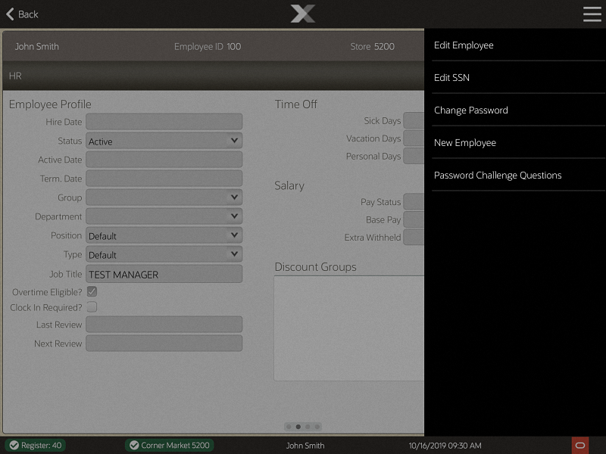Image resolution: width=606 pixels, height=454 pixels.
Task: Click the Term. Date field
Action: [x=164, y=179]
